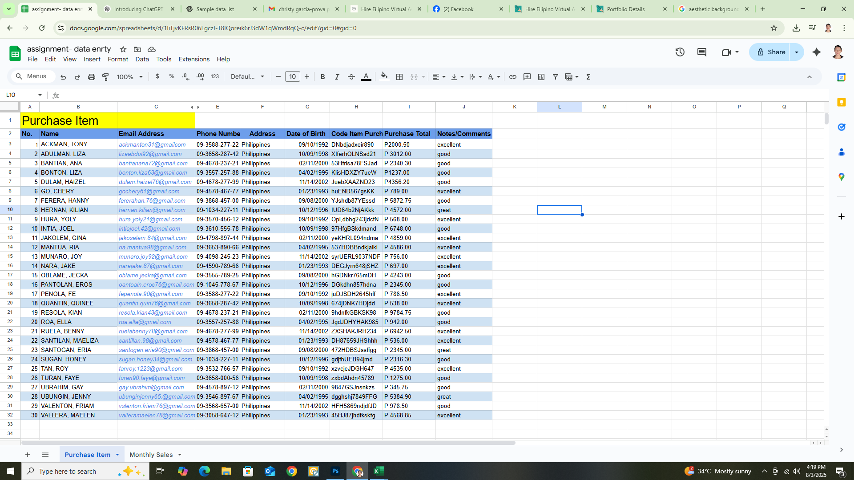Click the insert chart icon
This screenshot has height=480, width=854.
coord(541,77)
